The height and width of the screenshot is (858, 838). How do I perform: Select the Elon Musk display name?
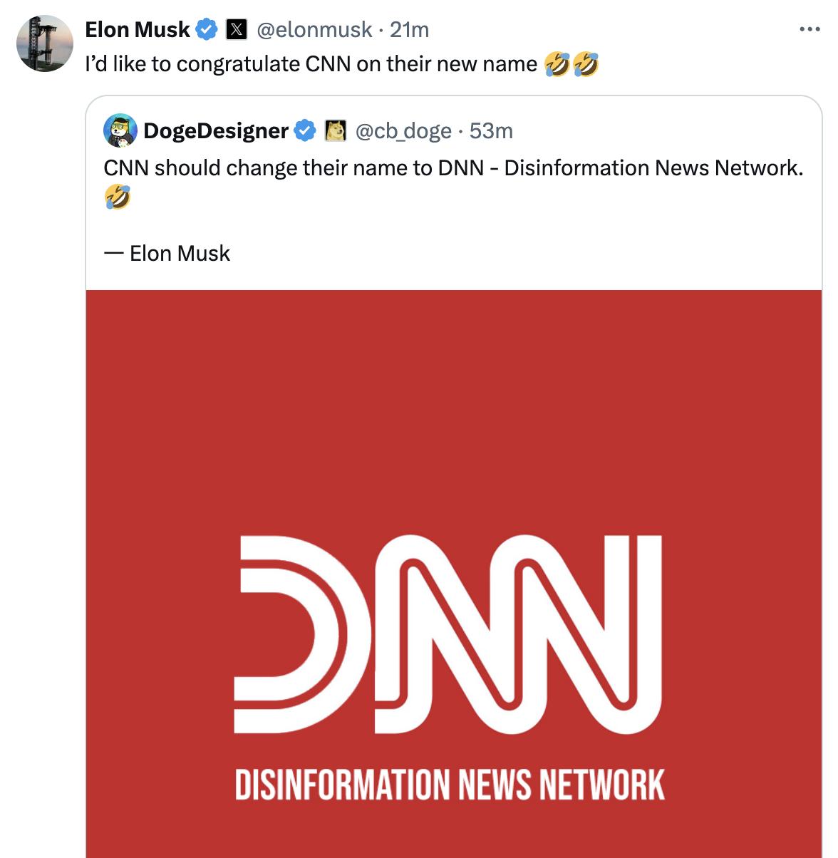pyautogui.click(x=138, y=29)
